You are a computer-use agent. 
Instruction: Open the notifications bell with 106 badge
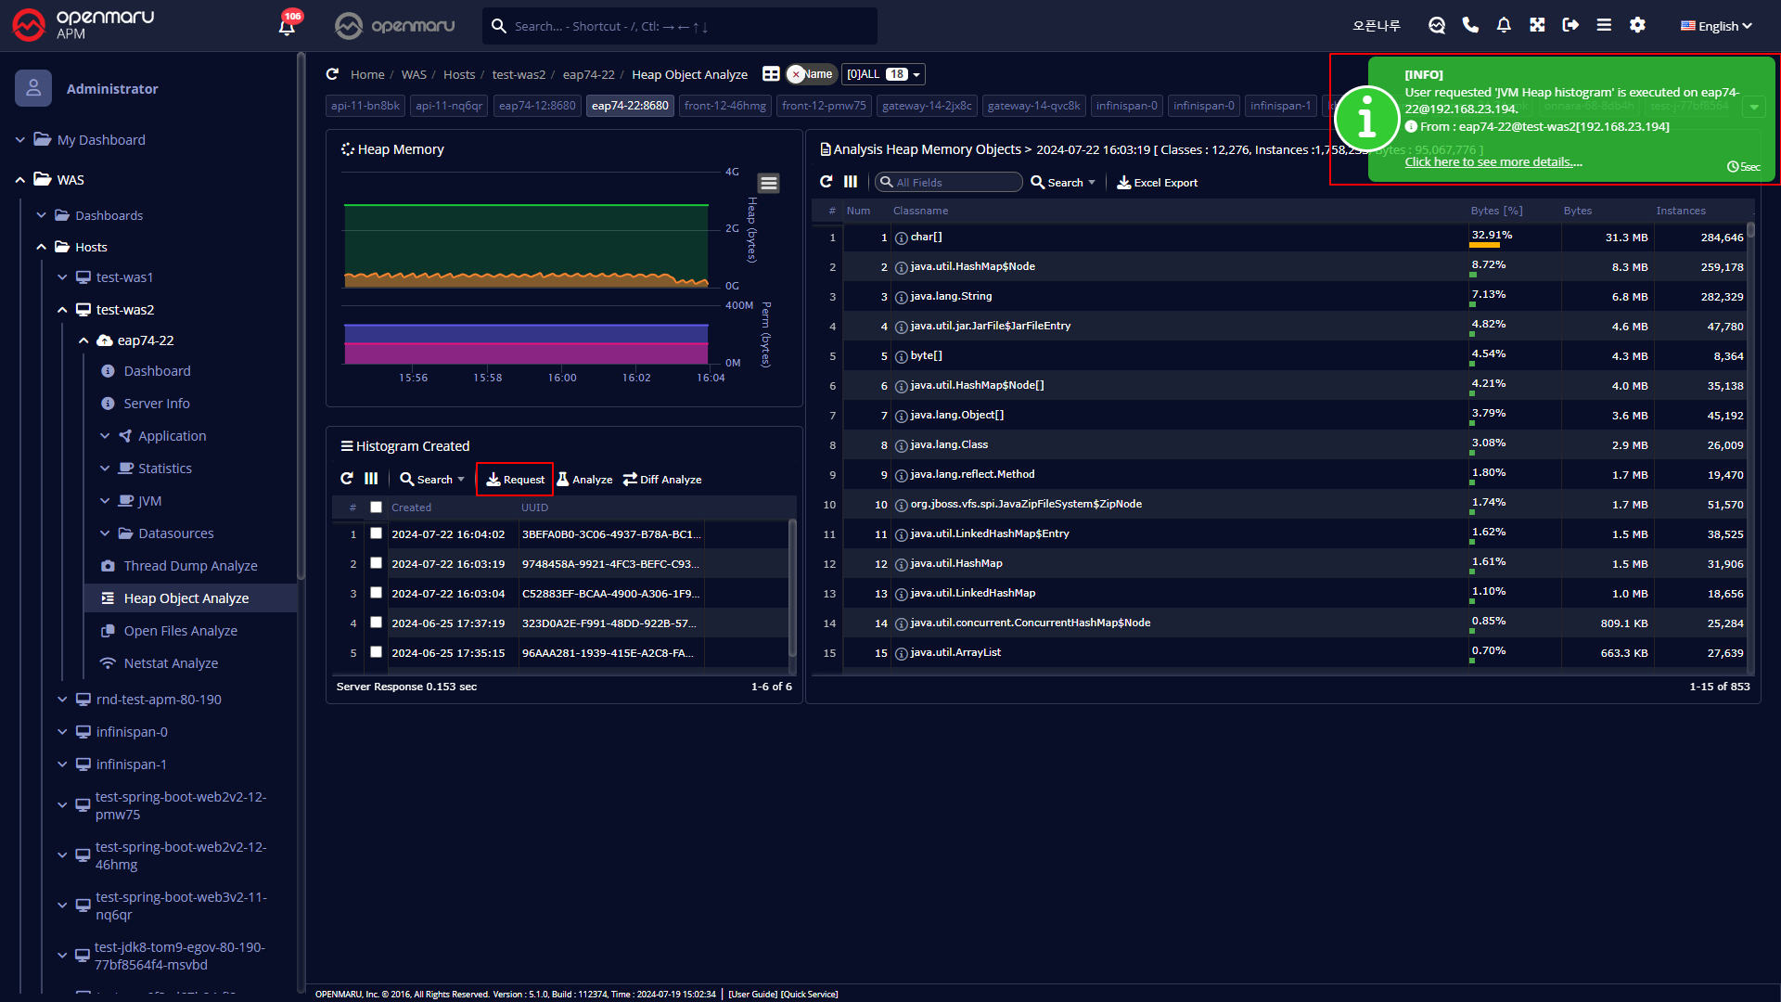point(287,26)
